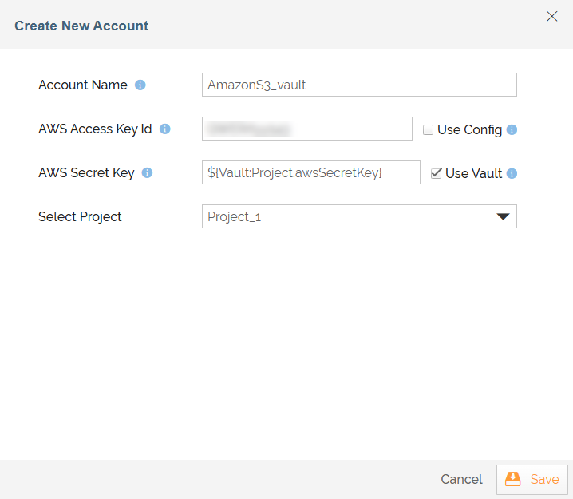Uncheck the Use Vault checkbox
The height and width of the screenshot is (499, 573).
pyautogui.click(x=436, y=173)
